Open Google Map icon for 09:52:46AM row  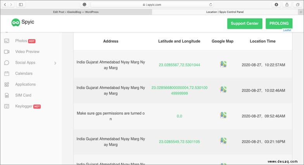(223, 115)
